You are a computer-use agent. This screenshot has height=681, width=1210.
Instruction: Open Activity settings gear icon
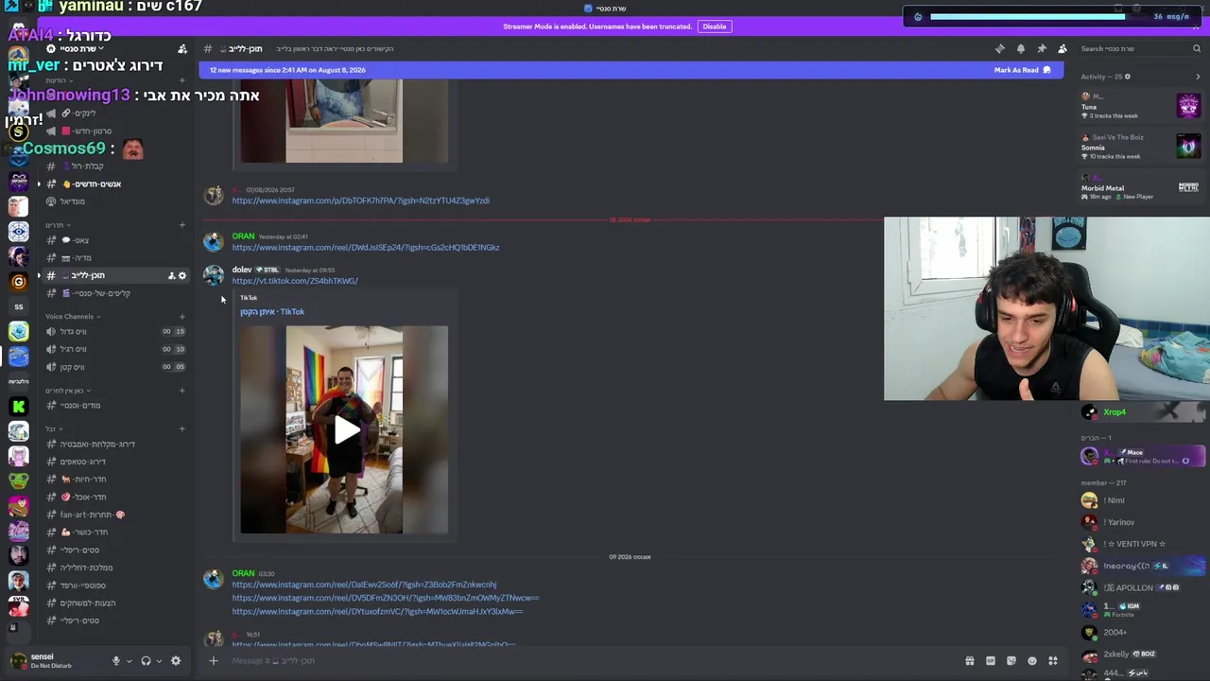coord(1128,77)
